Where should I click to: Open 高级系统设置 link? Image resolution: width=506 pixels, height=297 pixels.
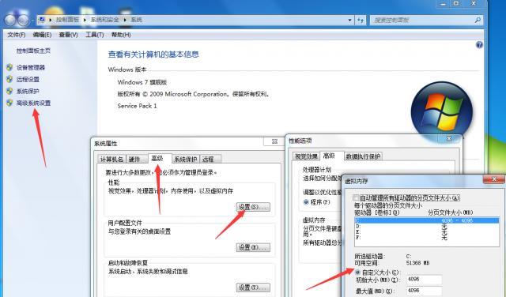[x=33, y=103]
